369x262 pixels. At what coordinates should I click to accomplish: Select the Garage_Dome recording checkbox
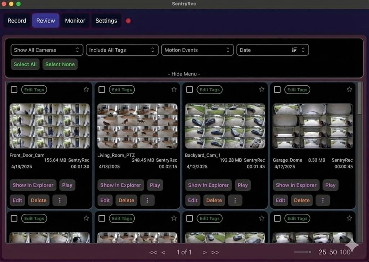coord(277,90)
